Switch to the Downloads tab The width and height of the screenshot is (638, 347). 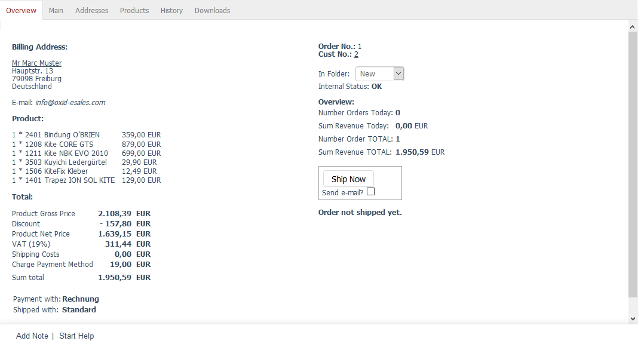[x=212, y=11]
